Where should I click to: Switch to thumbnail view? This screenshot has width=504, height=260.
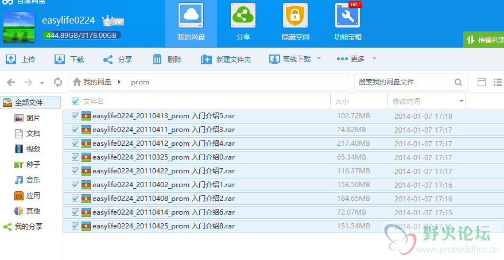coord(482,82)
